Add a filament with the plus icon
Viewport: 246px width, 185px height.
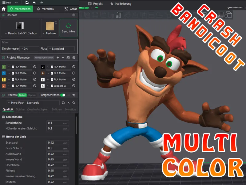[x=58, y=58]
